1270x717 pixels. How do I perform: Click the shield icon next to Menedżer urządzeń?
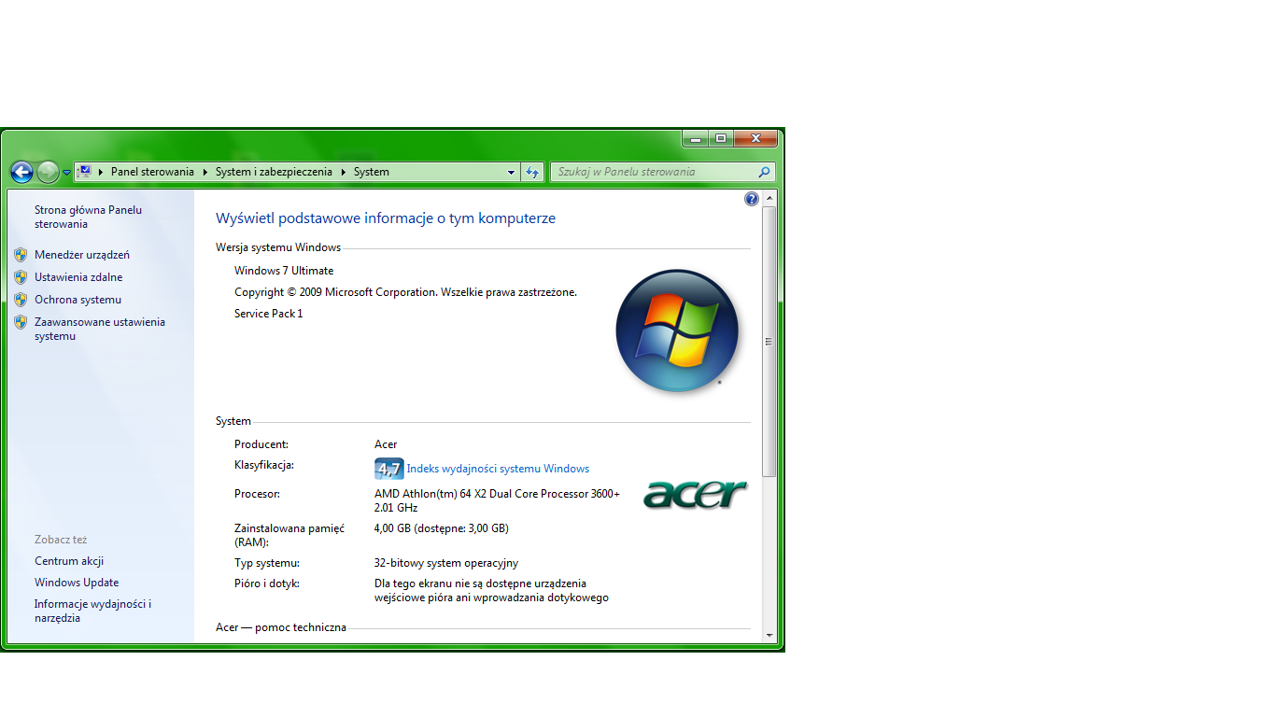pyautogui.click(x=21, y=255)
